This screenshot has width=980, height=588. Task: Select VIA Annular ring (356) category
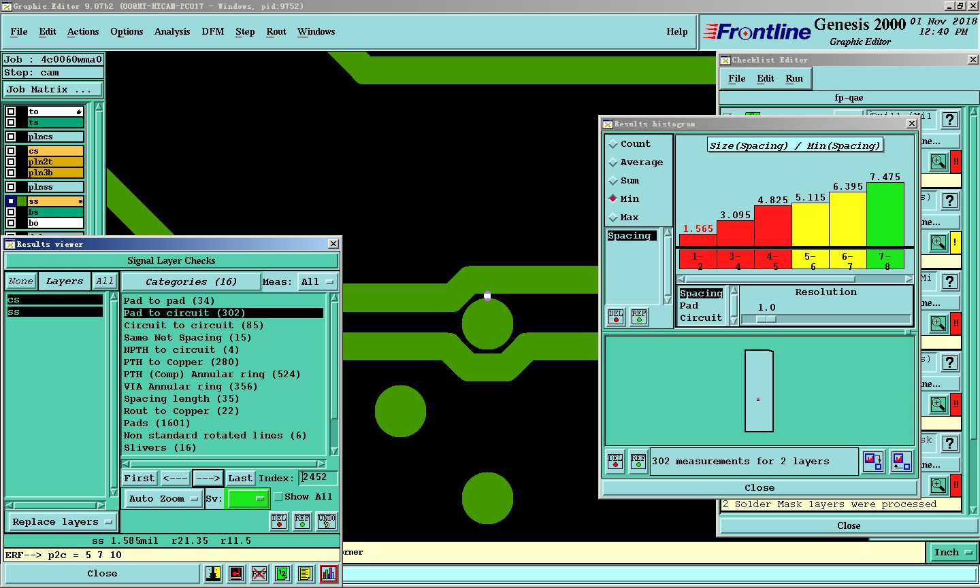[x=191, y=387]
